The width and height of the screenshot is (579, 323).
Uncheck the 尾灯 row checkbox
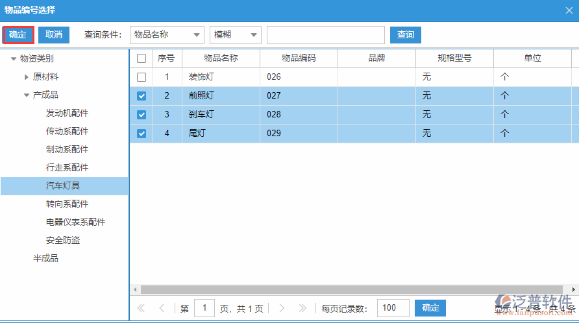pos(142,133)
